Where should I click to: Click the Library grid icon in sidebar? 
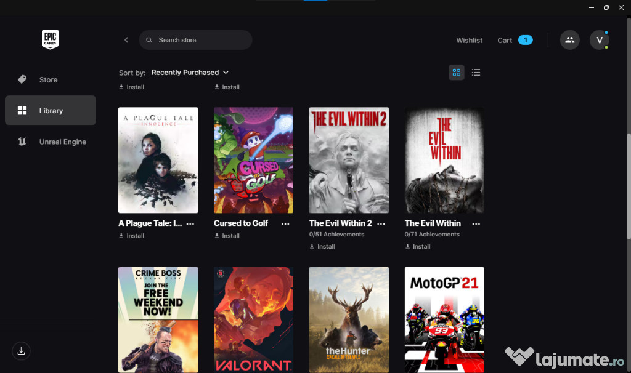[x=22, y=110]
